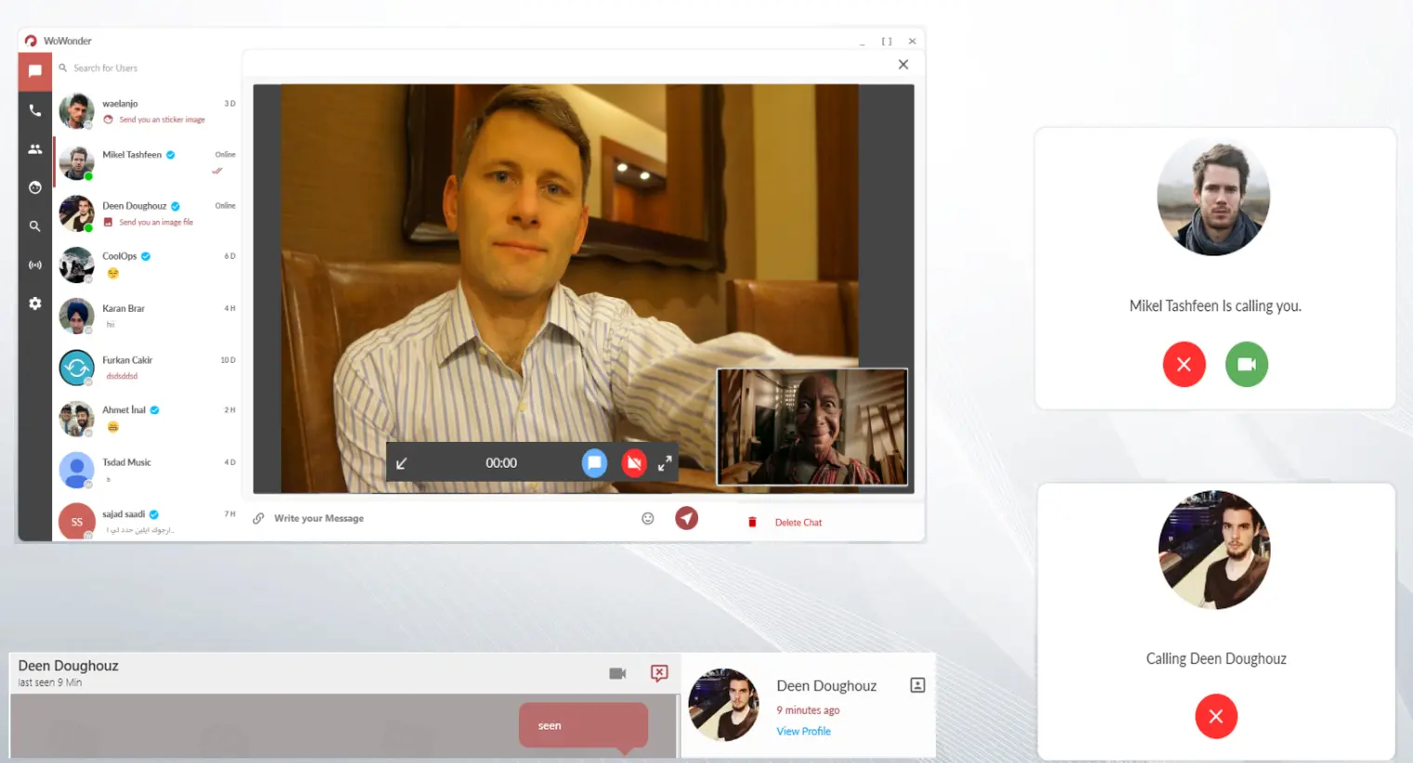Screen dimensions: 1413x763
Task: Click the View Profile link
Action: click(803, 731)
